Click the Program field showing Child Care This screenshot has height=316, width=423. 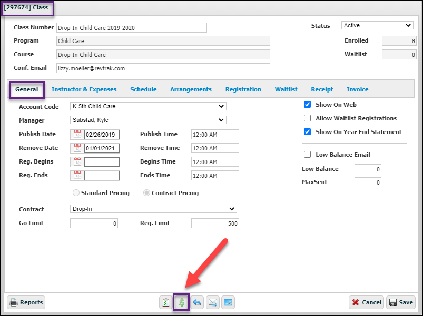coord(163,41)
